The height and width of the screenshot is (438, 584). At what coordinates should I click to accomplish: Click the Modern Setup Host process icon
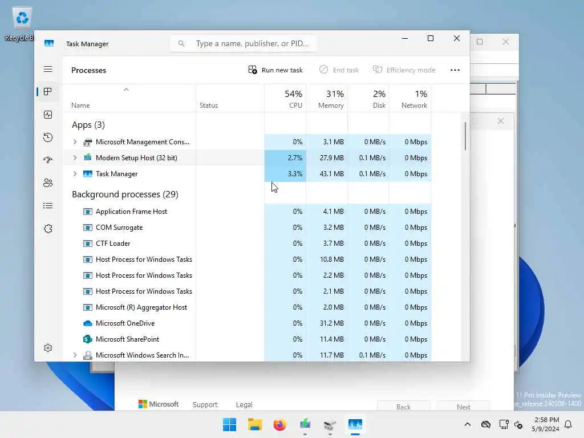(87, 157)
